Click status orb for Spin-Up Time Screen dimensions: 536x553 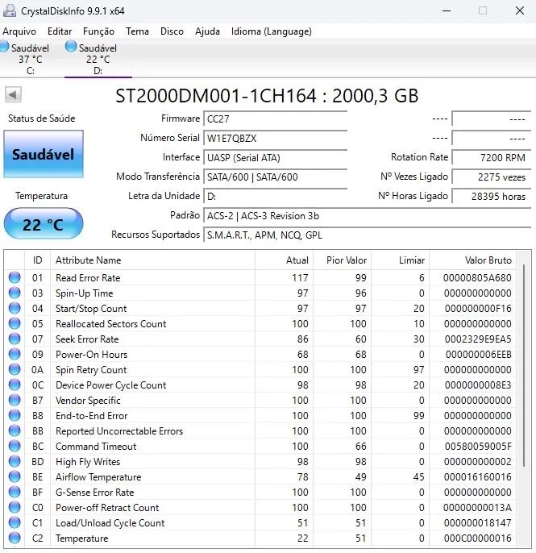coord(15,293)
